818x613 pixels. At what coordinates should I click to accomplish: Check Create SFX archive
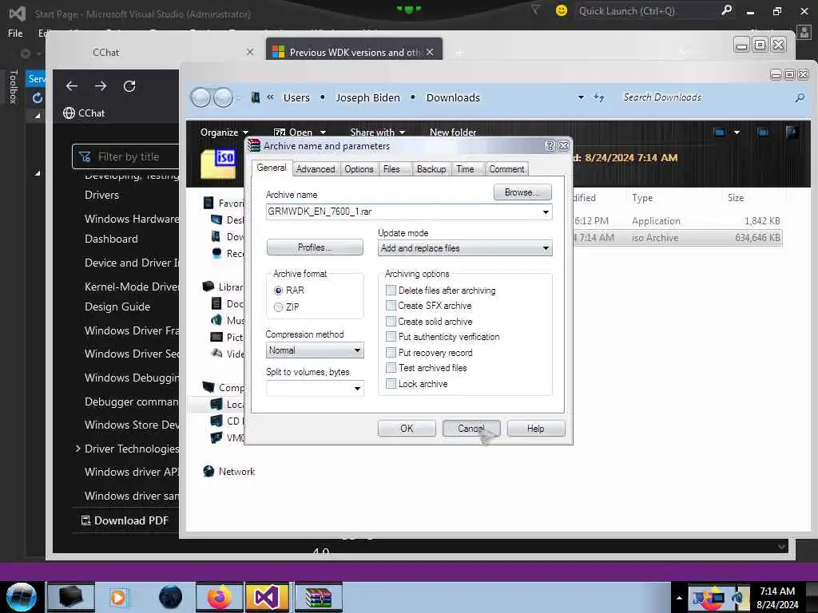pos(391,306)
